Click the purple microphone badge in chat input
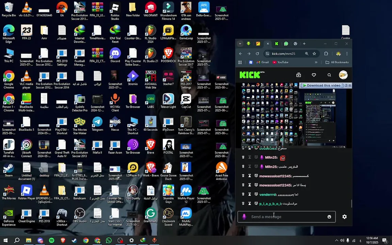This screenshot has width=392, height=245. point(244,217)
